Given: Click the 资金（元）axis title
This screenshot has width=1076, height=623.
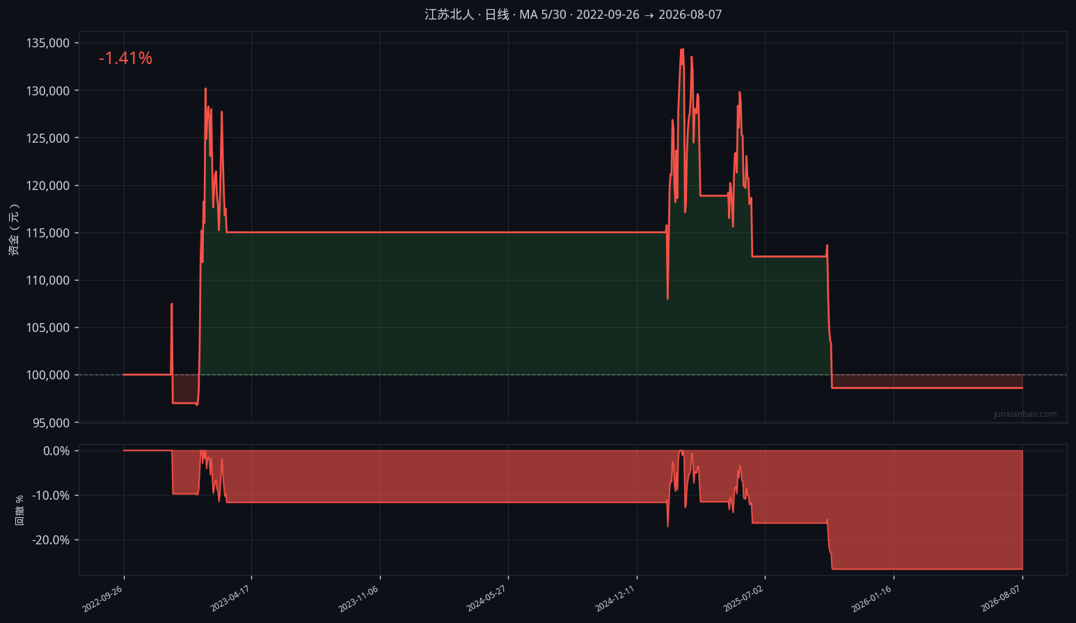Looking at the screenshot, I should pyautogui.click(x=14, y=230).
